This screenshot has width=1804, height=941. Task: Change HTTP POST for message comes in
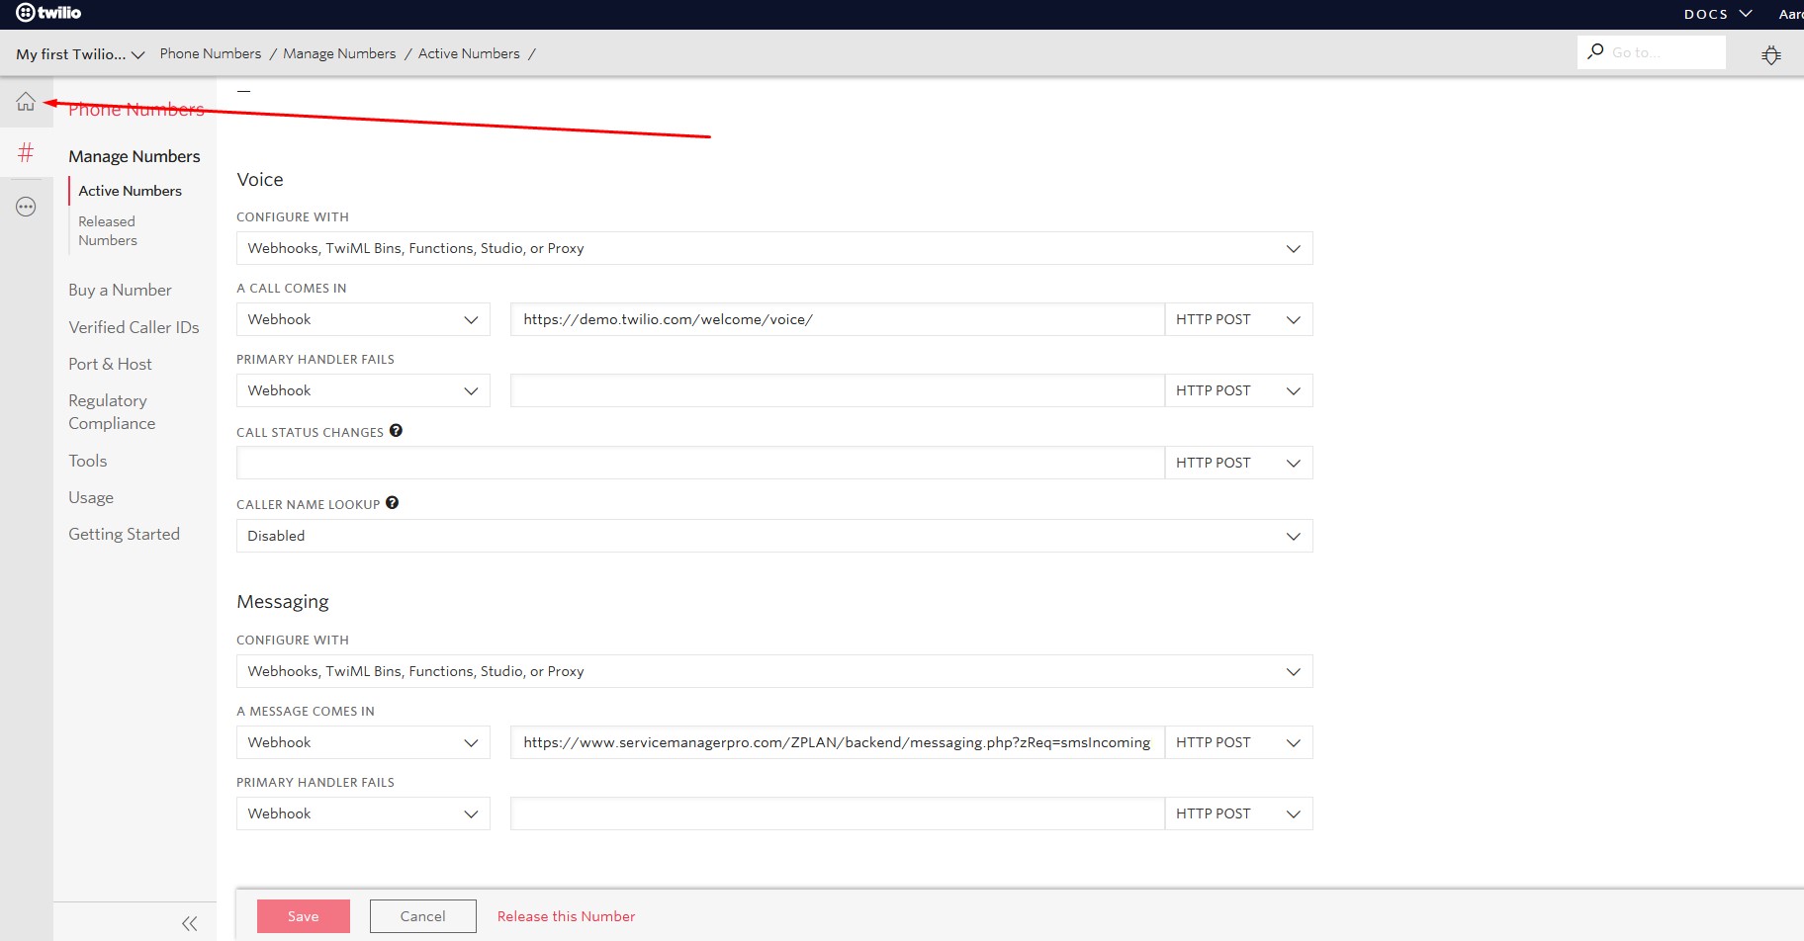[x=1237, y=742]
